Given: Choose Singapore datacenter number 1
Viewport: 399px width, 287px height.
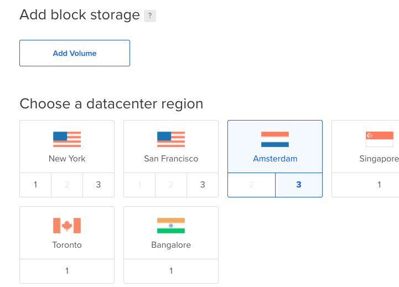Looking at the screenshot, I should coord(379,185).
